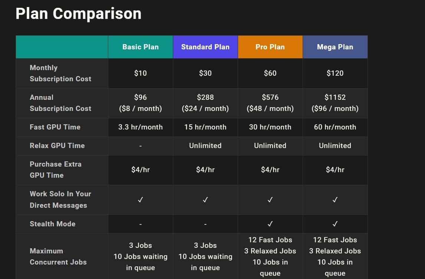Image resolution: width=425 pixels, height=279 pixels.
Task: Select the $10 monthly Basic price
Action: pyautogui.click(x=141, y=73)
